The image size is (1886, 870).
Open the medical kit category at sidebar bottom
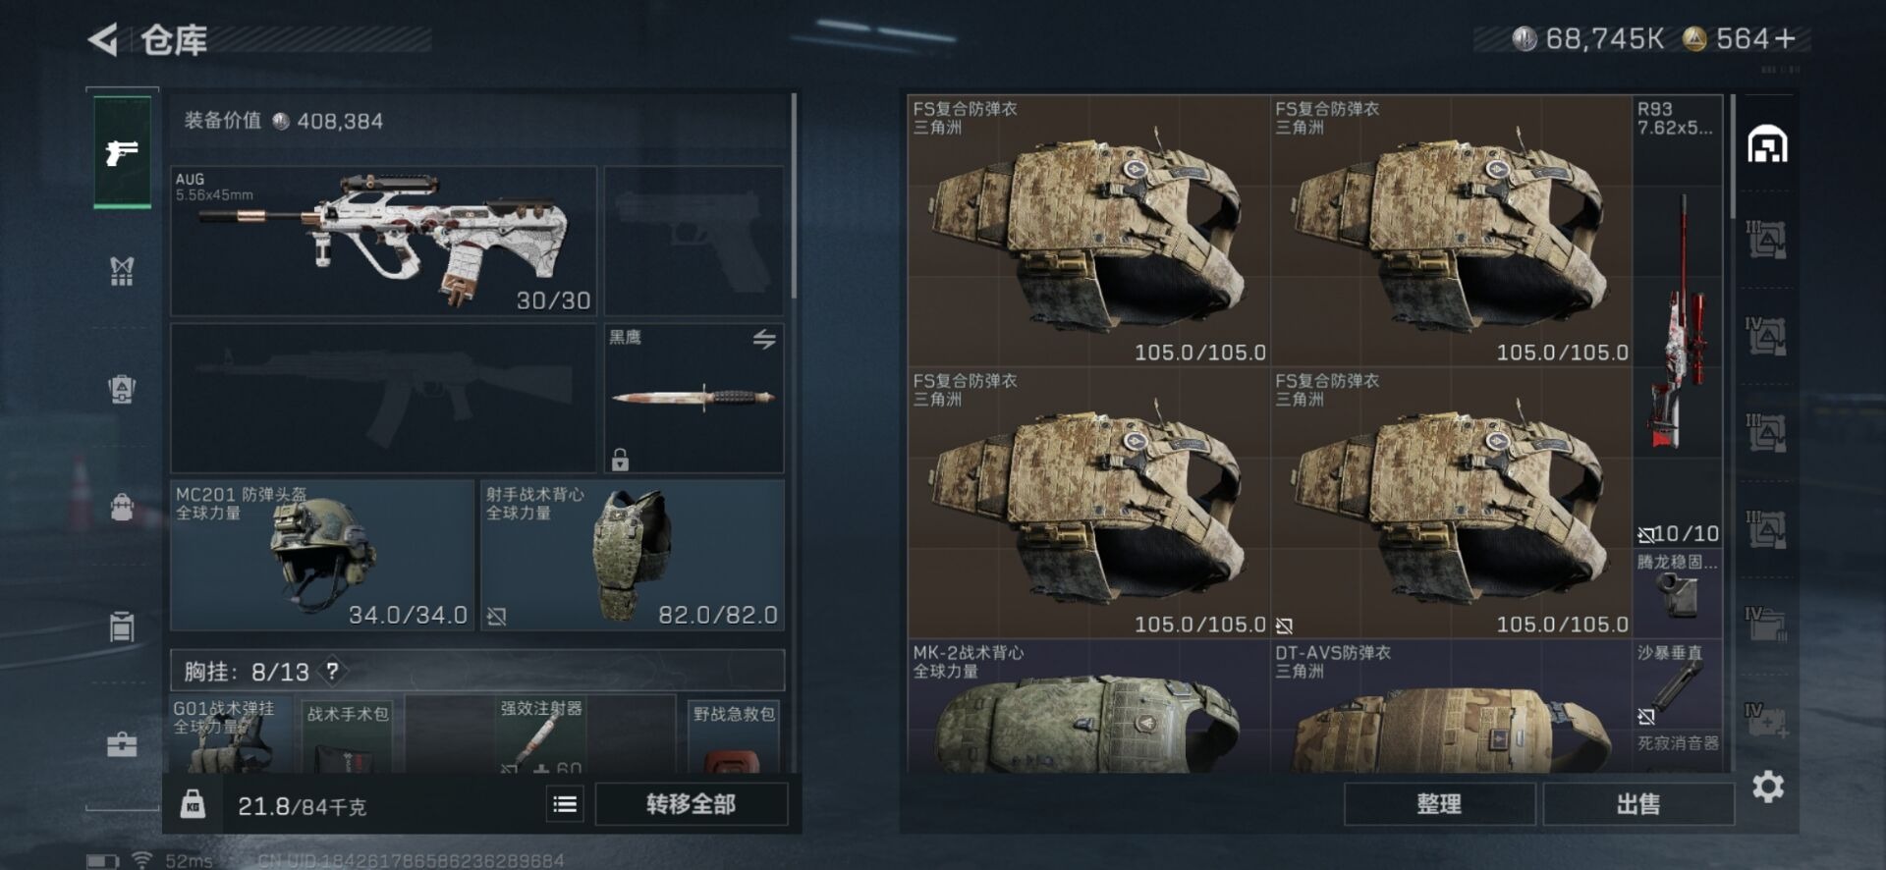pos(122,745)
